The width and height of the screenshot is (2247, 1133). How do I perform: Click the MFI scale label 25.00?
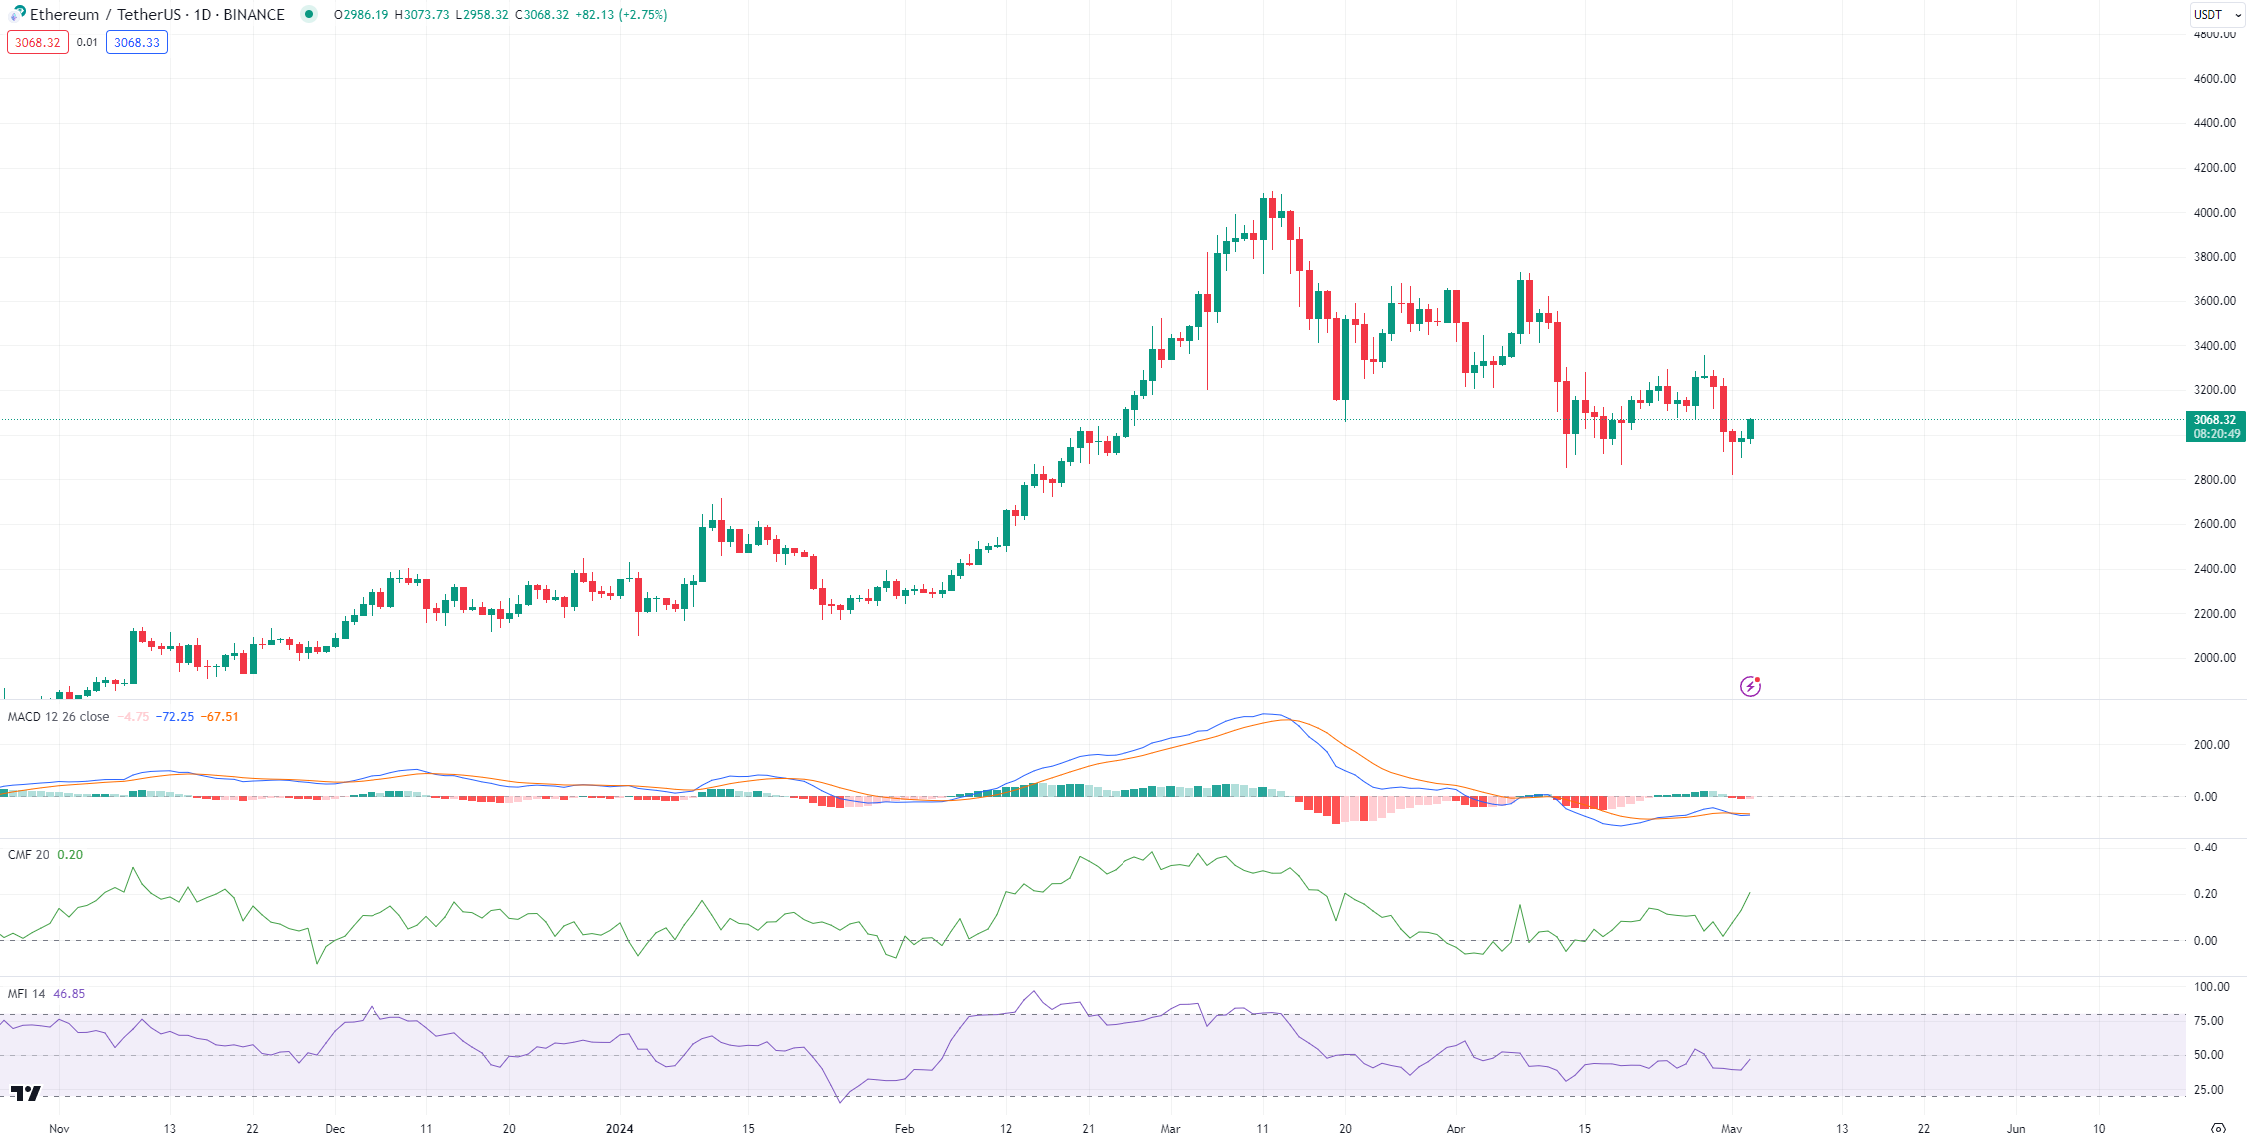pos(2208,1089)
